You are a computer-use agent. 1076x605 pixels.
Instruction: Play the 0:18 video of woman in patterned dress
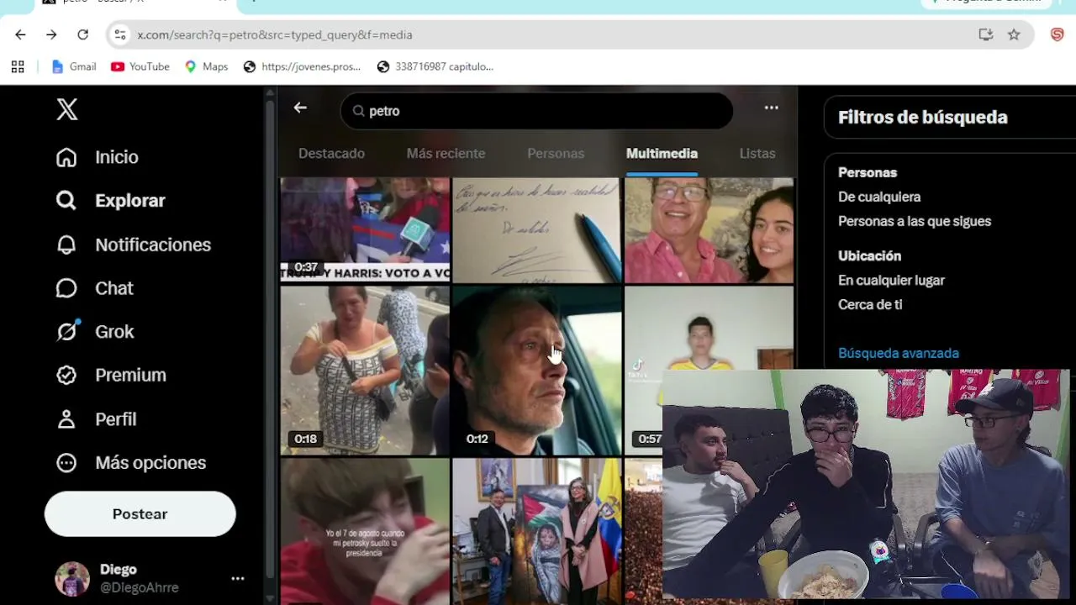[x=365, y=371]
